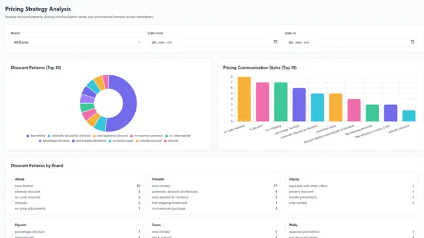This screenshot has height=238, width=424.
Task: Open the Alfred brand card
Action: [x=78, y=194]
